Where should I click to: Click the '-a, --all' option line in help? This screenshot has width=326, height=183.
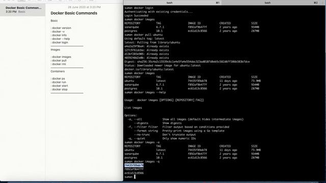click(185, 119)
